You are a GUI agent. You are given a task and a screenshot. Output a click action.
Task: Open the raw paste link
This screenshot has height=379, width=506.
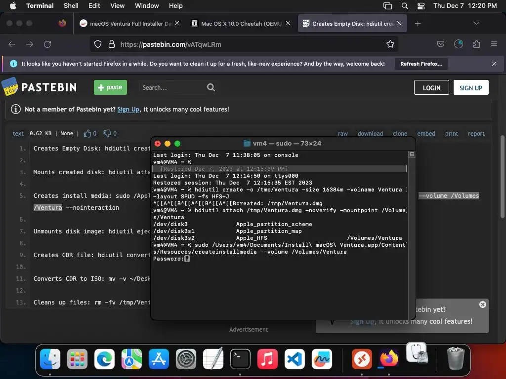point(343,133)
